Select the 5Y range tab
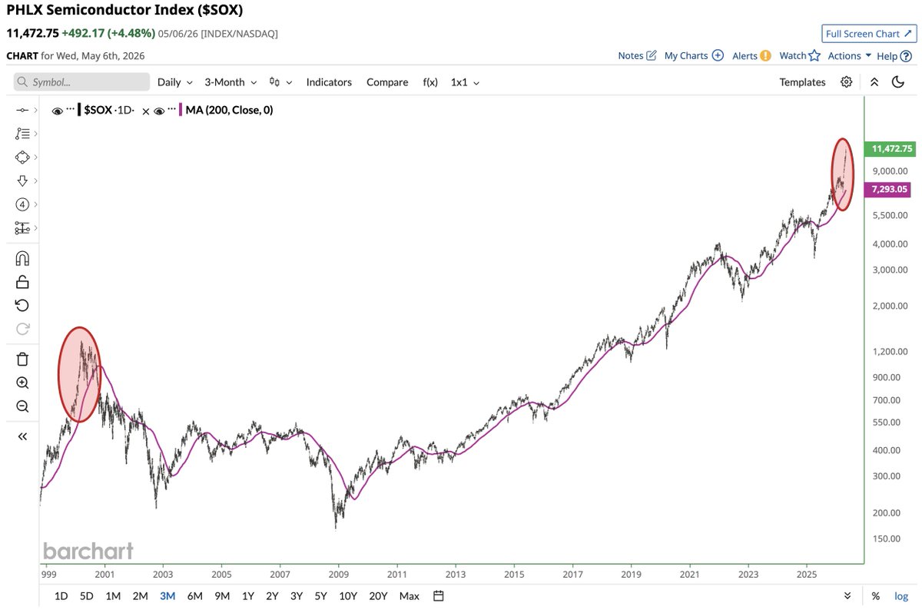This screenshot has width=922, height=610. [320, 596]
